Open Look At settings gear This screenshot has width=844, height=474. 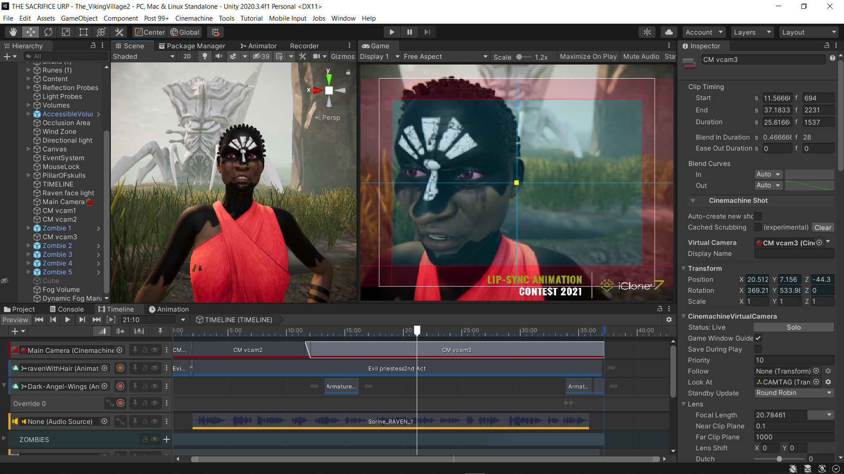[x=828, y=382]
